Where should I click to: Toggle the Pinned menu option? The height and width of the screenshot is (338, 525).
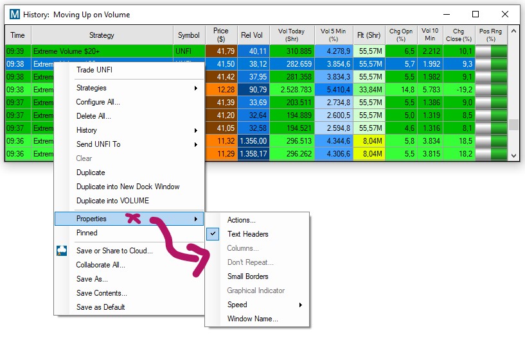[x=87, y=233]
